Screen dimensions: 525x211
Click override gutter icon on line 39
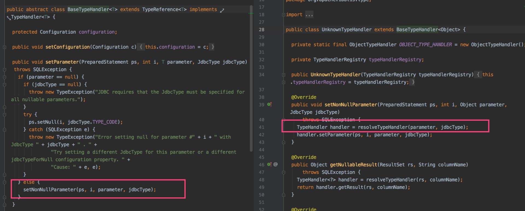coord(269,104)
